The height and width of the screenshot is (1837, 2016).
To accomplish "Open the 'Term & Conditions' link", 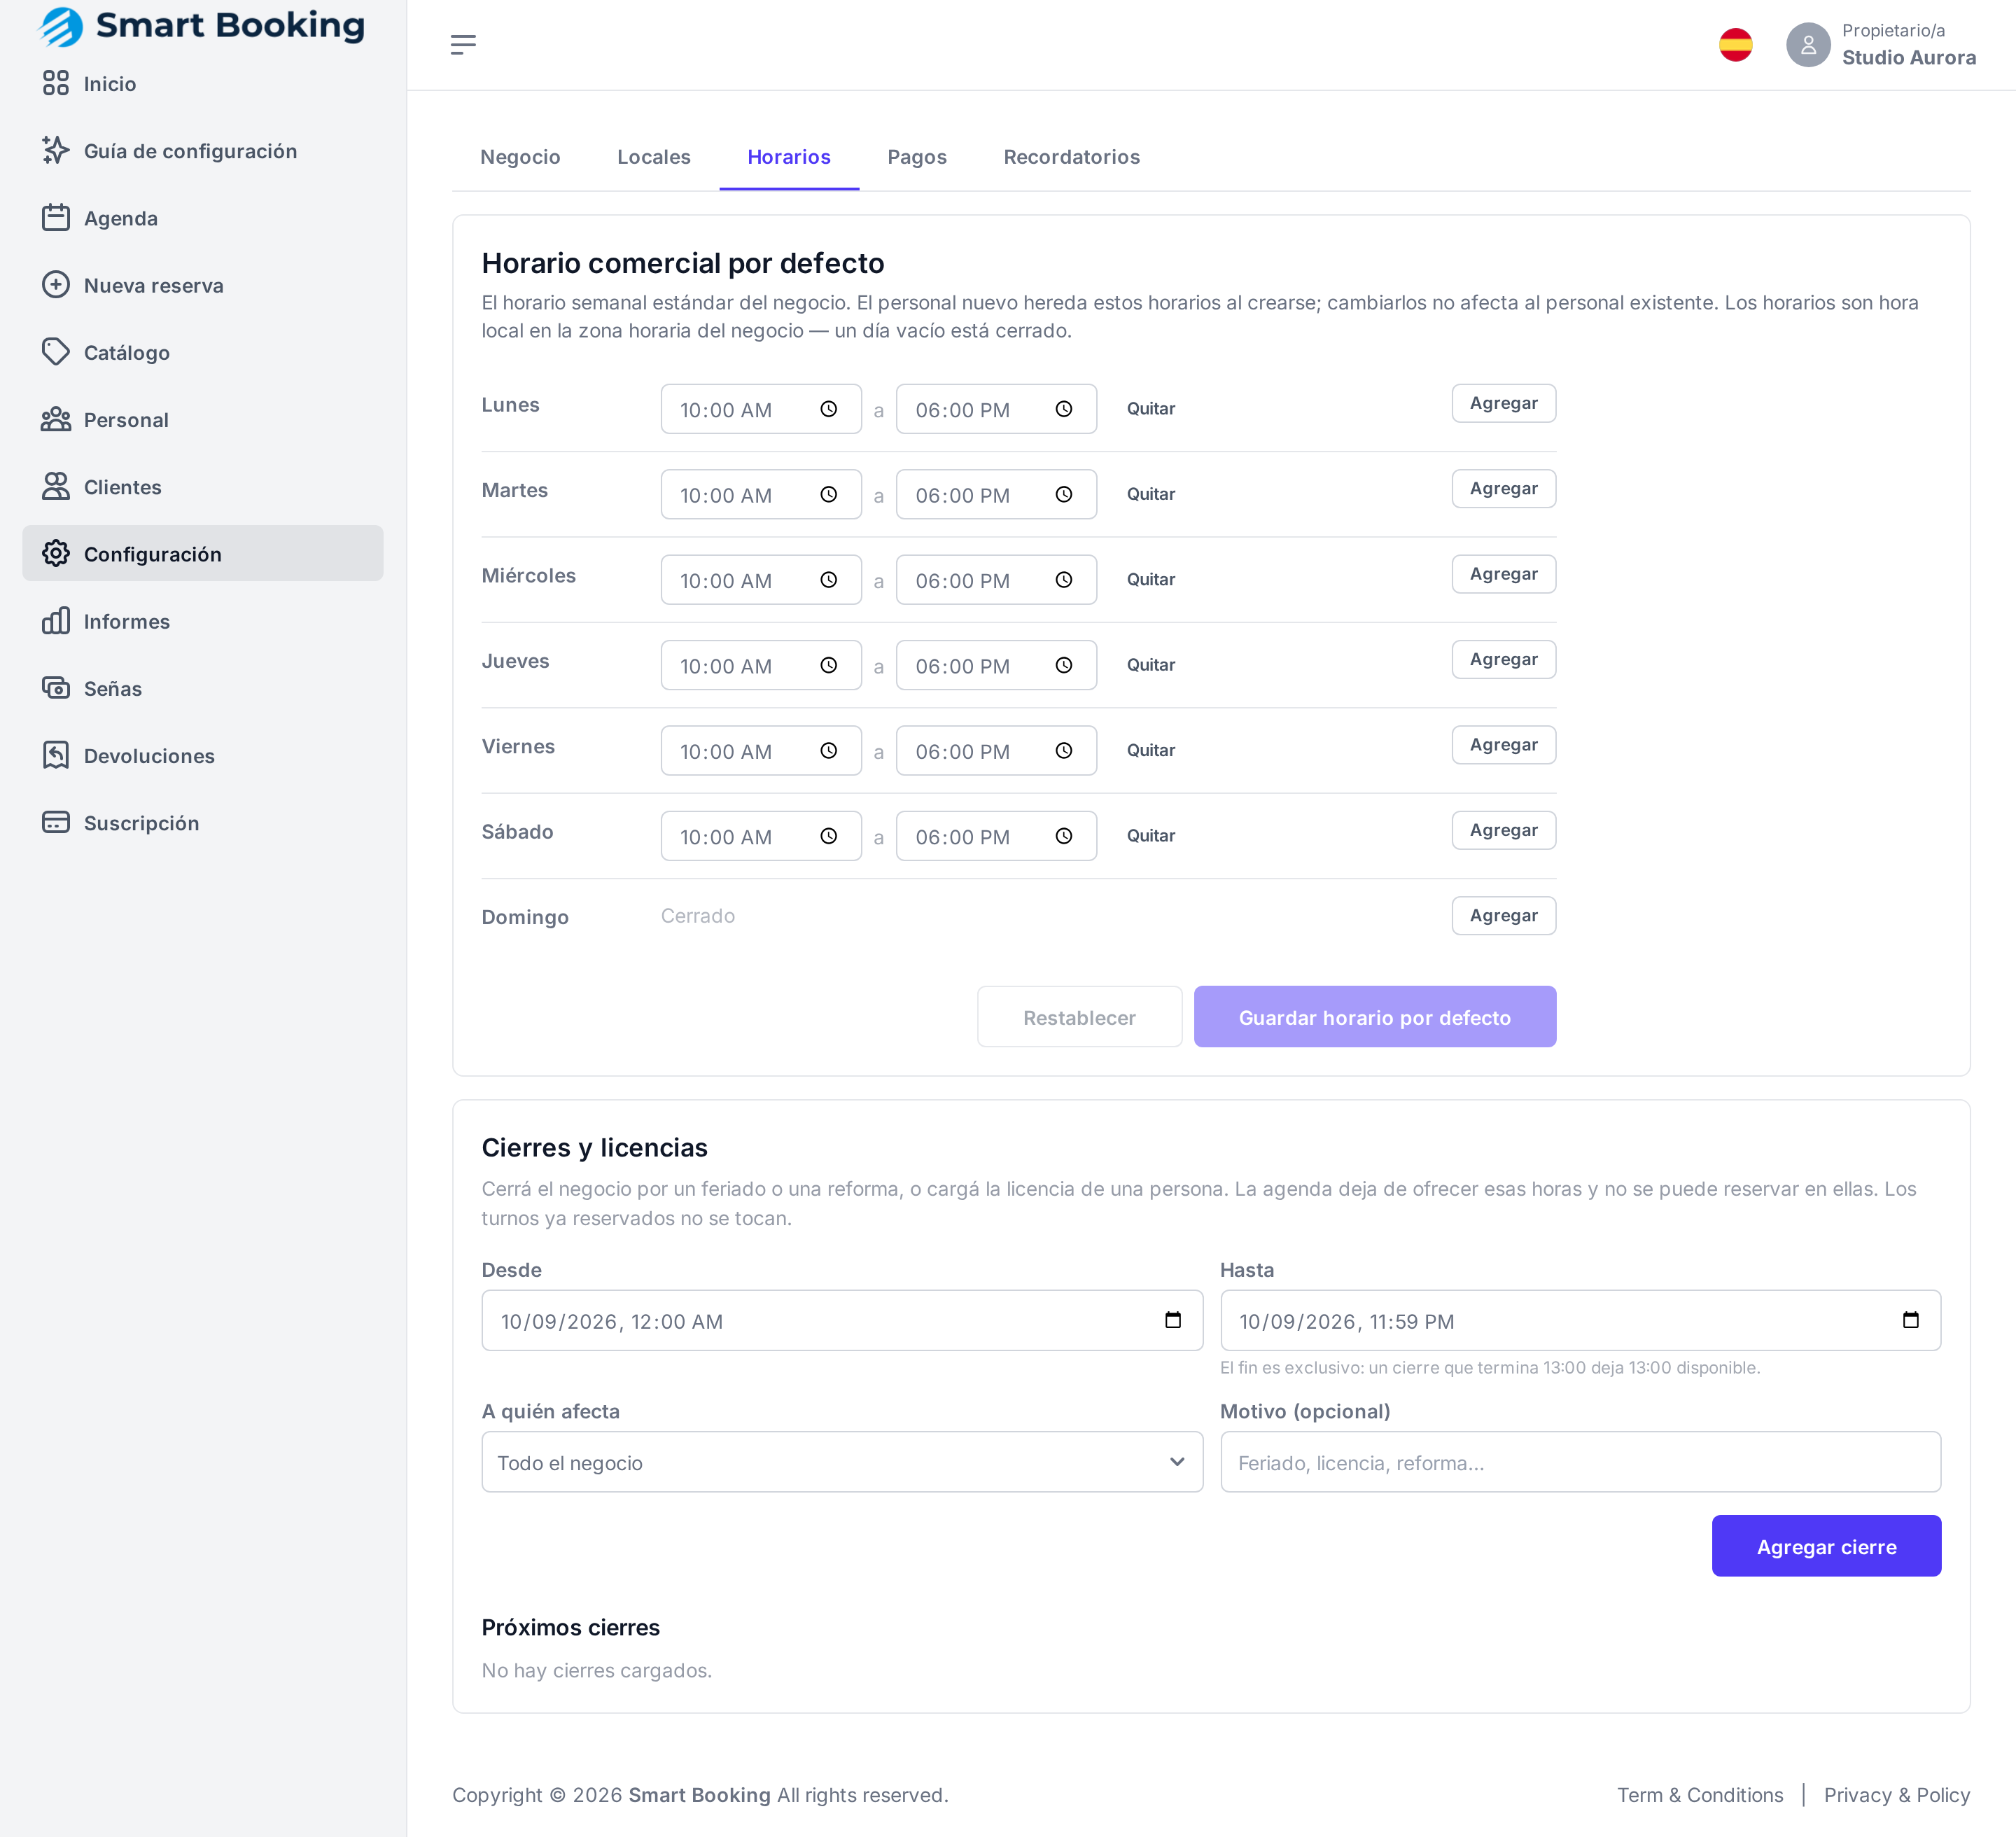I will pyautogui.click(x=1700, y=1795).
